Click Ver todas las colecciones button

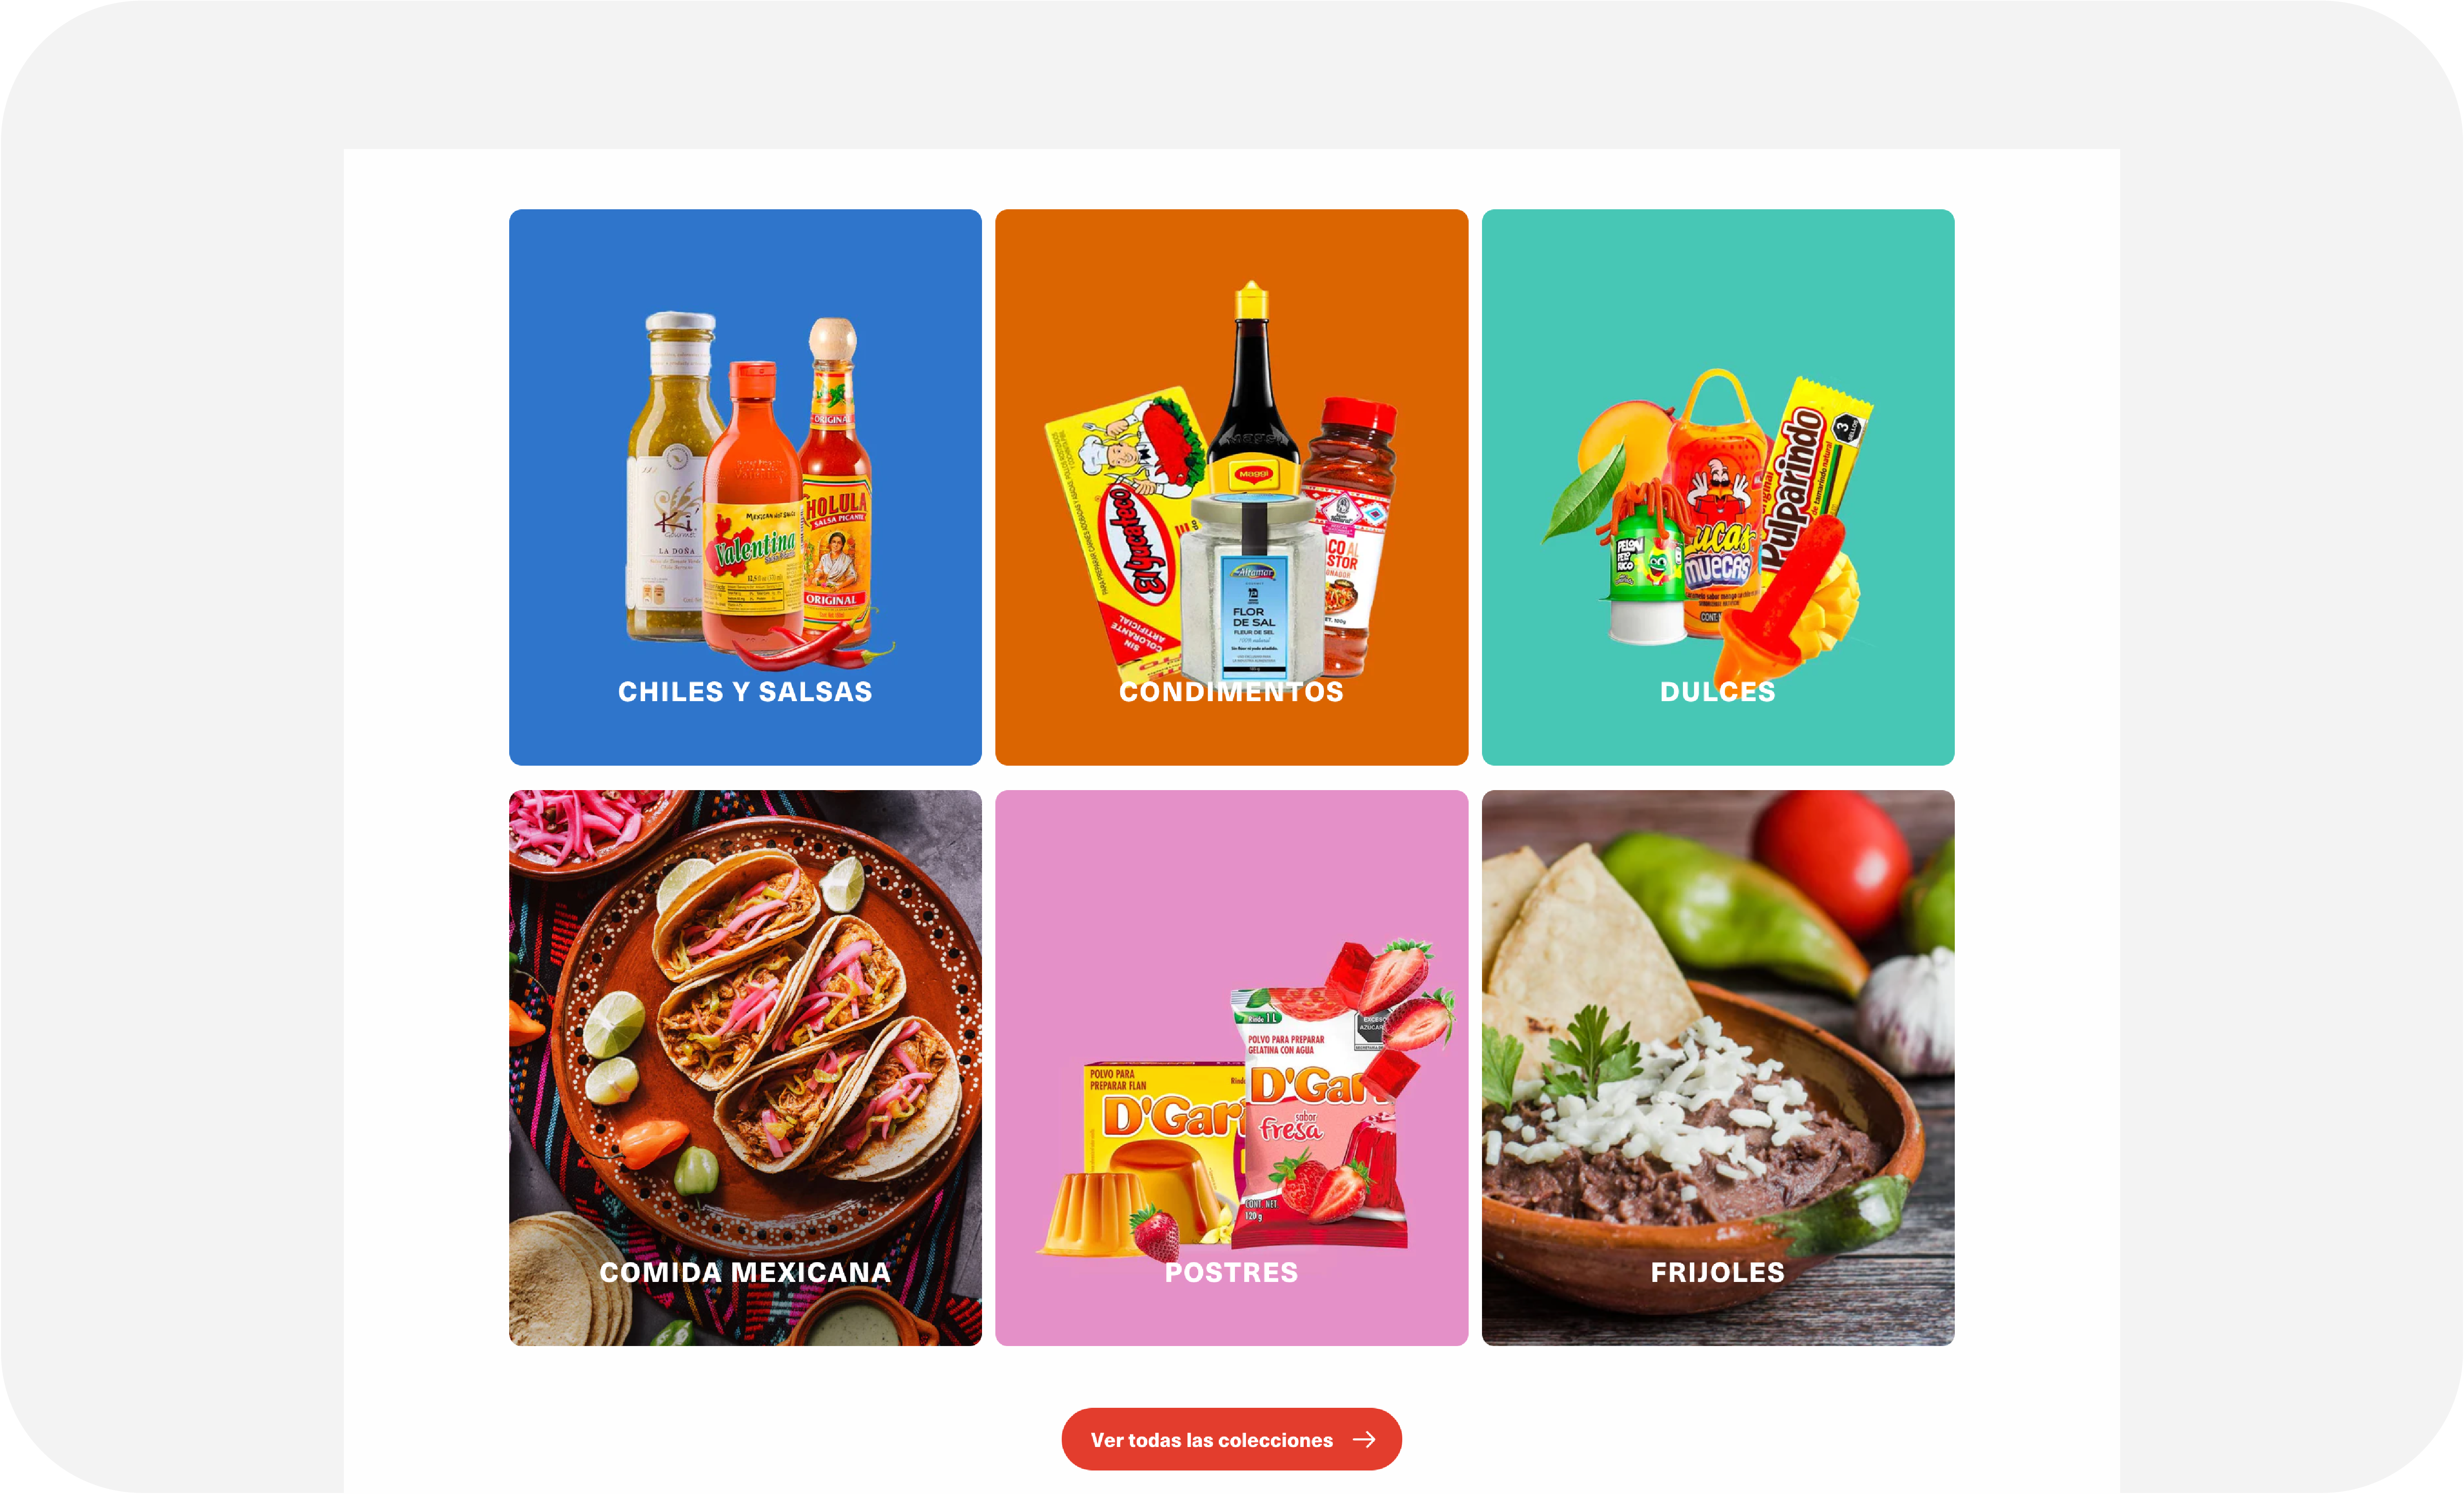coord(1231,1440)
